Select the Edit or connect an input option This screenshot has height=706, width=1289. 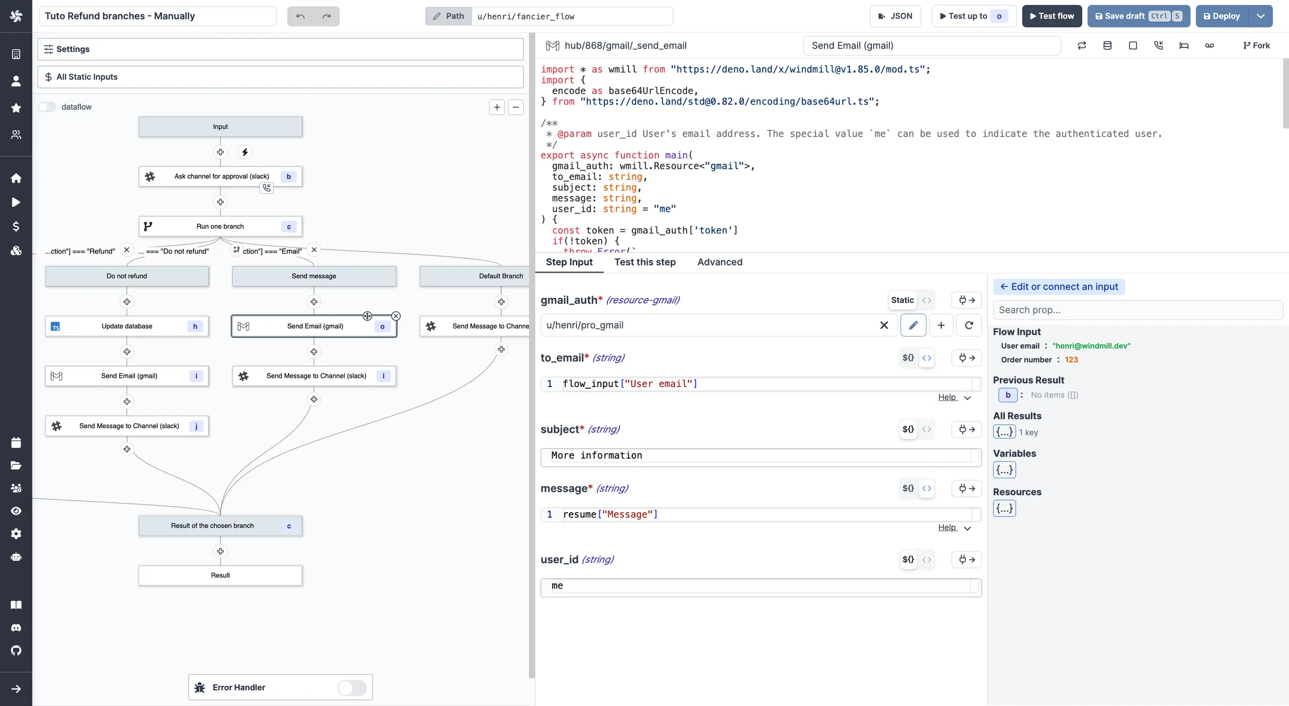1057,285
